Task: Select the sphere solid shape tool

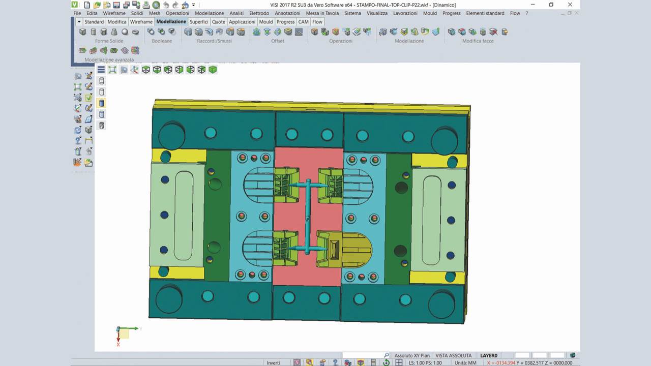Action: click(x=125, y=32)
